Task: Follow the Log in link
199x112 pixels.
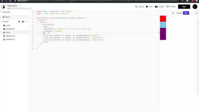Action: tap(9, 8)
